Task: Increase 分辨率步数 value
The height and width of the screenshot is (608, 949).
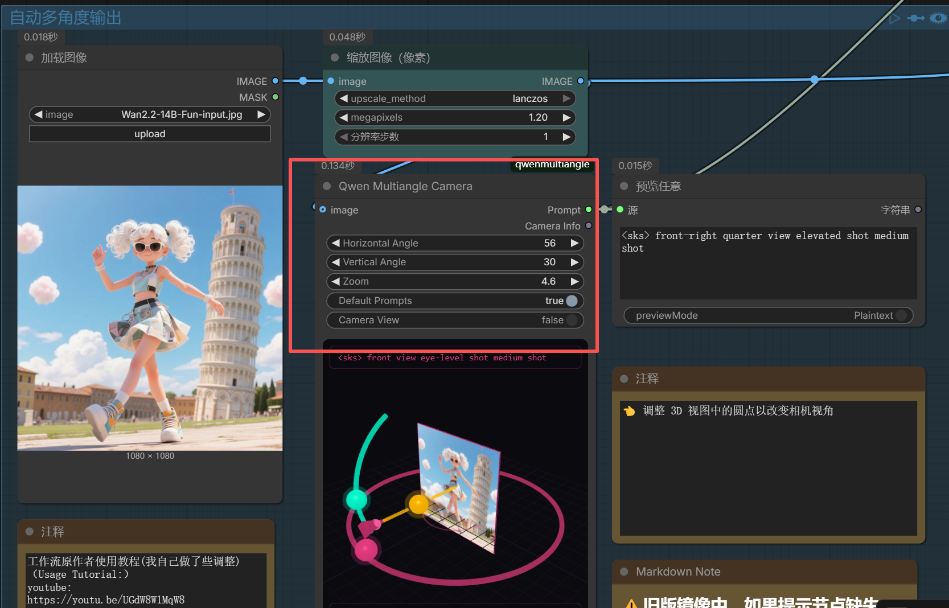Action: (x=566, y=137)
